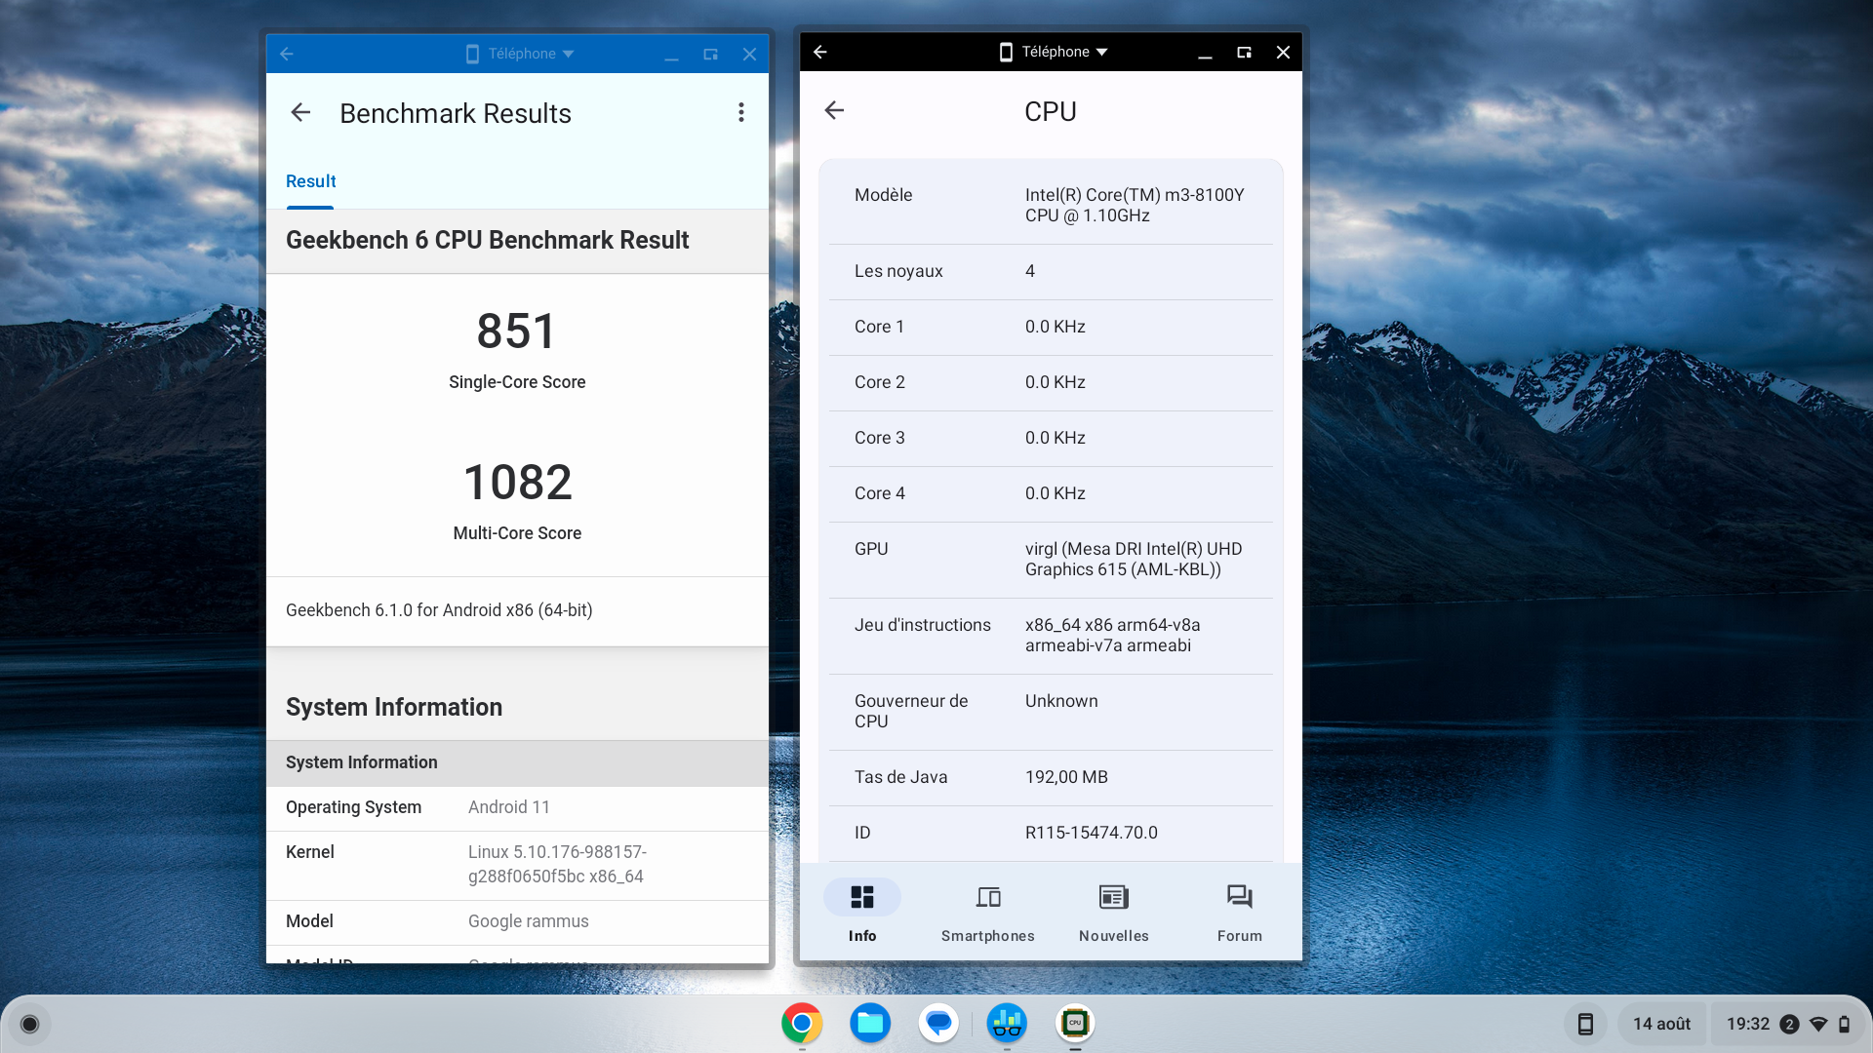This screenshot has width=1873, height=1053.
Task: Click Multi-Core Score label
Action: point(517,533)
